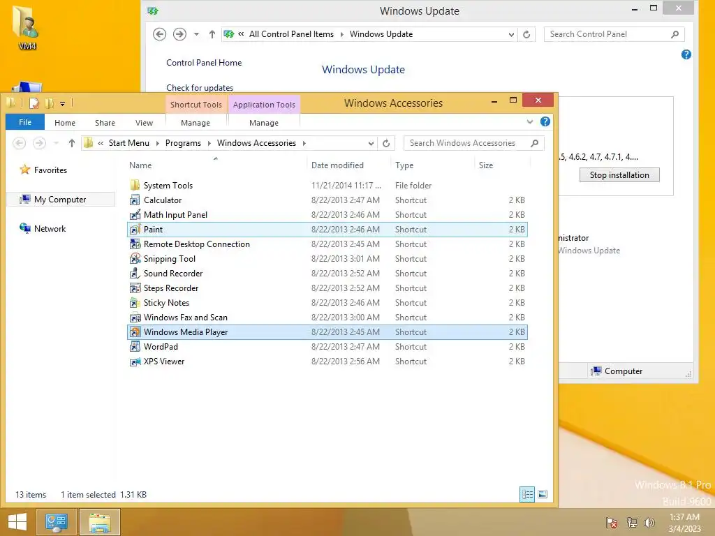715x536 pixels.
Task: Sort by Date modified column header
Action: (349, 165)
